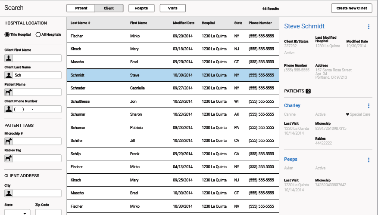
Task: Switch to Patient search tab
Action: tap(81, 8)
